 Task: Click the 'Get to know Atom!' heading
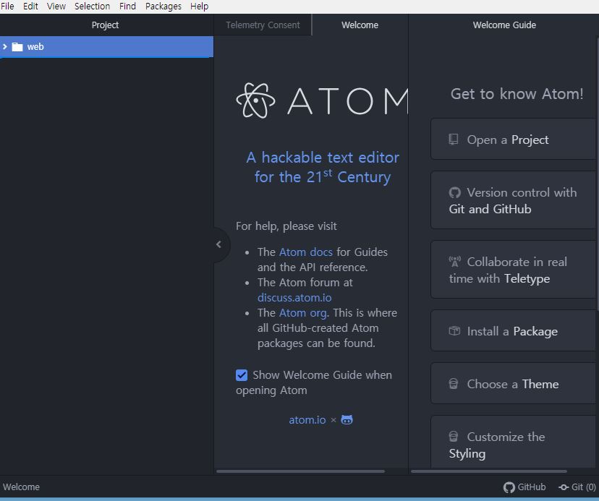coord(517,93)
